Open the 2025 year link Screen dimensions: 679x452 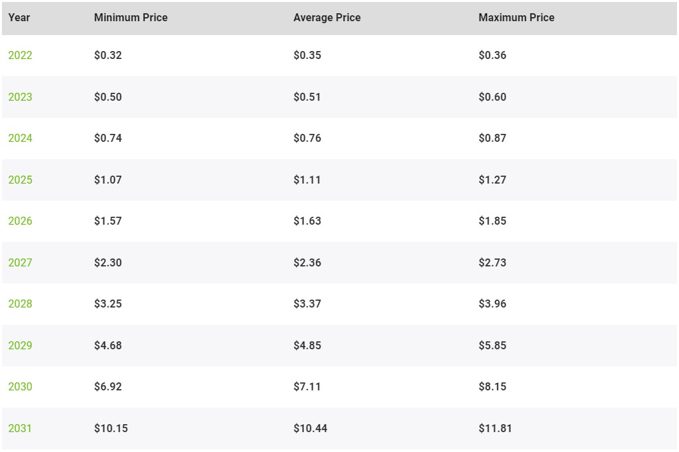tap(20, 180)
